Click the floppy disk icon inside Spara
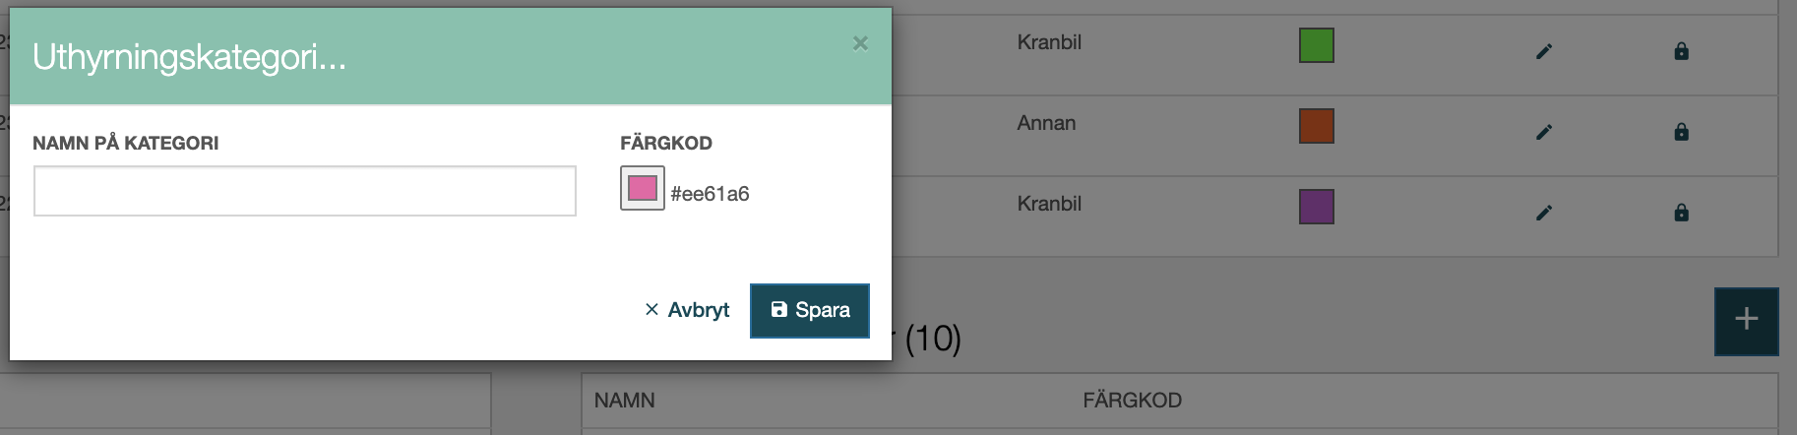 (x=778, y=309)
